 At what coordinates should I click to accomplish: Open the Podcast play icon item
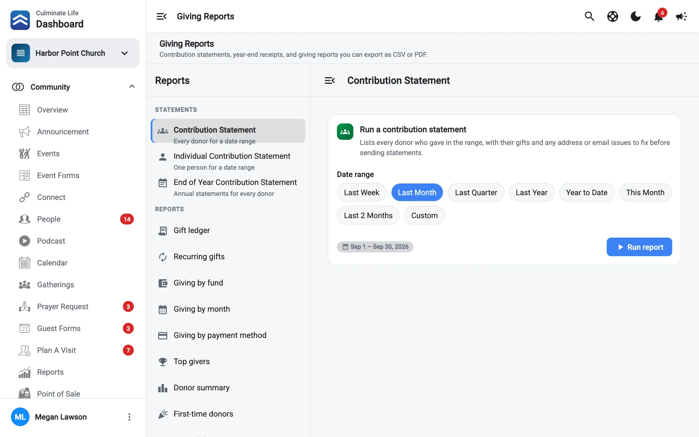pyautogui.click(x=73, y=241)
